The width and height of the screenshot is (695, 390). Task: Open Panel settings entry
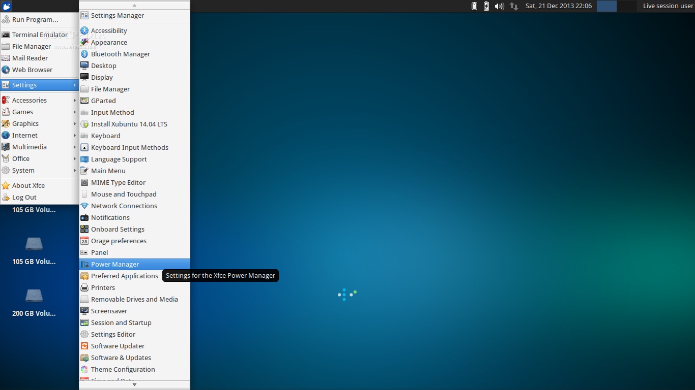click(x=134, y=252)
